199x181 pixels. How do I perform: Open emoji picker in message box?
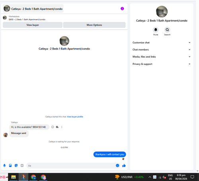[117, 165]
